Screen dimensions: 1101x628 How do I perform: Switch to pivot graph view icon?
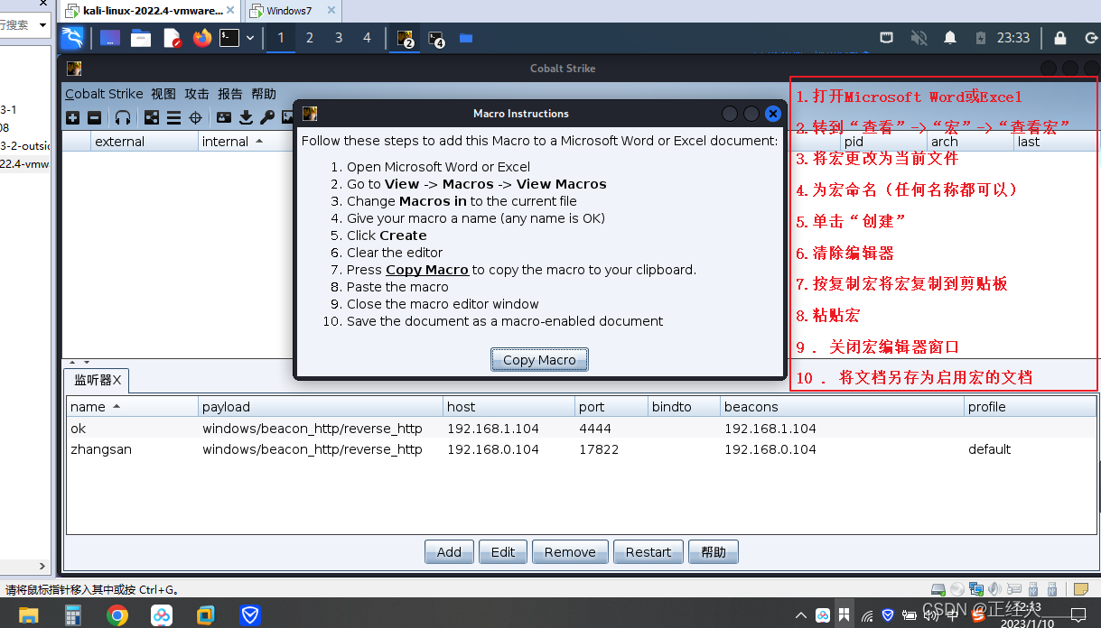152,117
